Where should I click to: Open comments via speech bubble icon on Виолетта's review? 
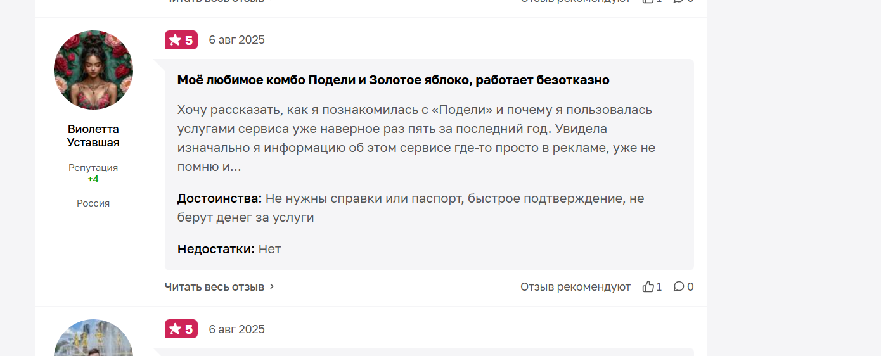[678, 287]
